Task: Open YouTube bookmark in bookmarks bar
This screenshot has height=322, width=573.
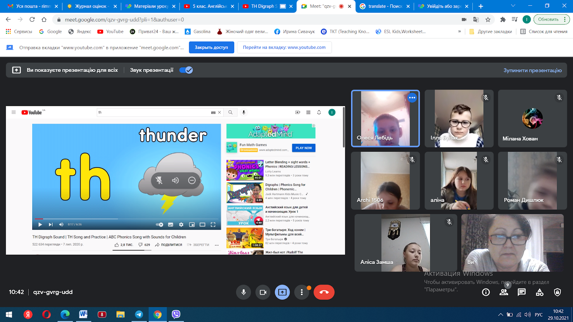Action: pyautogui.click(x=111, y=31)
